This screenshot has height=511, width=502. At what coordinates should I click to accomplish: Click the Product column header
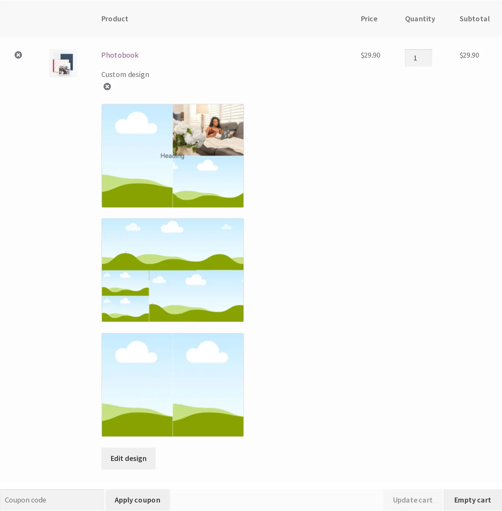[115, 19]
